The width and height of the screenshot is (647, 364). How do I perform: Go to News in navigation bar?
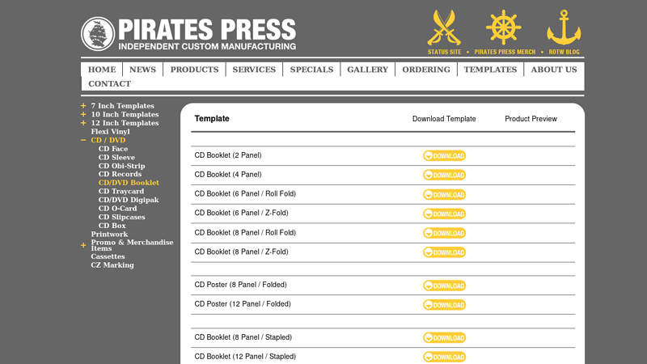(143, 70)
